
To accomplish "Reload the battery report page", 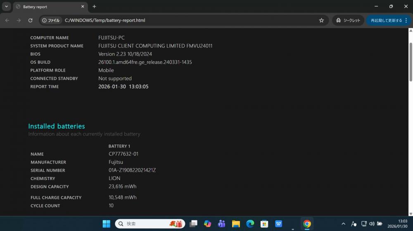I will click(30, 20).
